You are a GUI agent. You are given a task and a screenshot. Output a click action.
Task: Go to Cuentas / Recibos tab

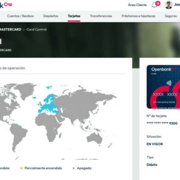tap(20, 16)
